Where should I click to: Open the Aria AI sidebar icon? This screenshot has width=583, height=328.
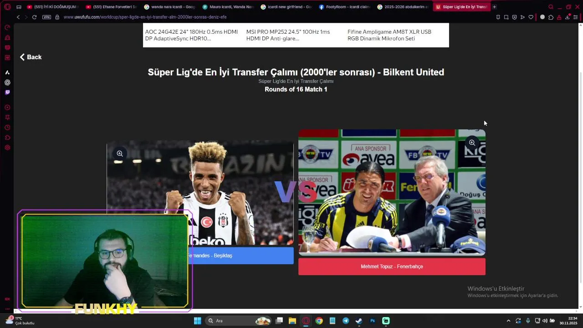click(x=7, y=72)
